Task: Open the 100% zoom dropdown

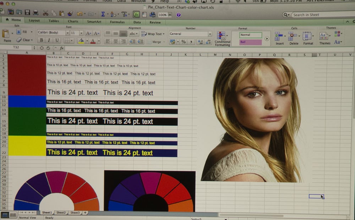Action: click(170, 15)
